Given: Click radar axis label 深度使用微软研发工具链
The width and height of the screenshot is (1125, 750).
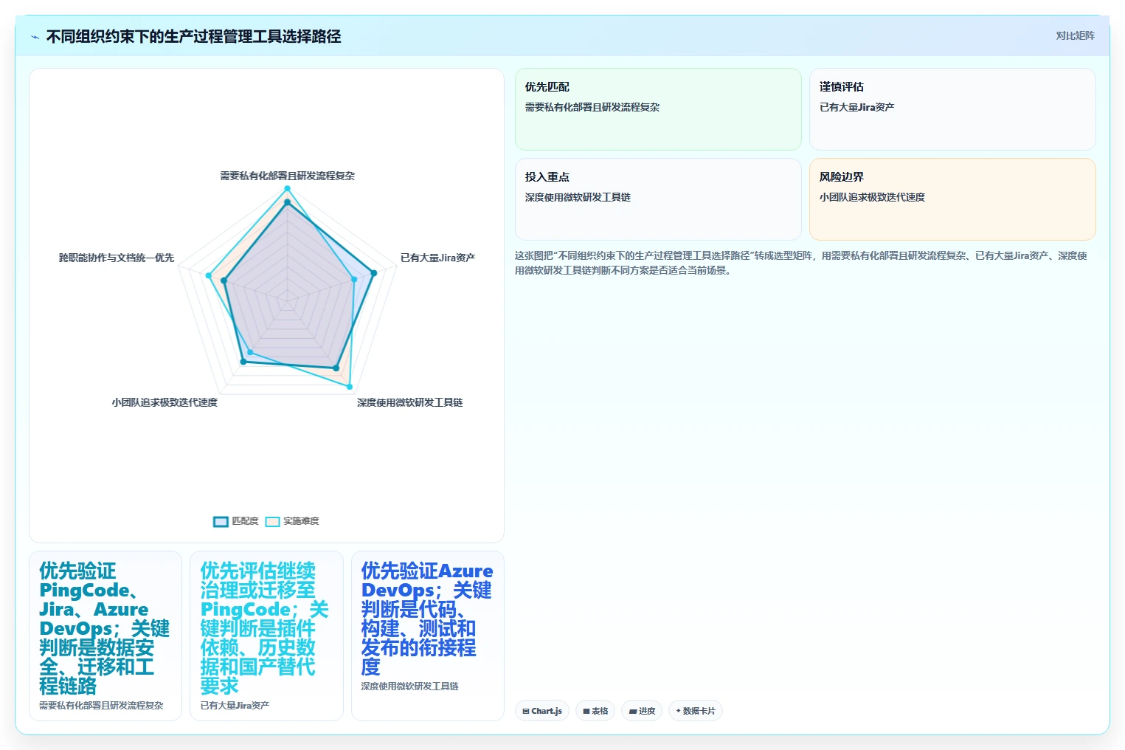Looking at the screenshot, I should pyautogui.click(x=409, y=402).
